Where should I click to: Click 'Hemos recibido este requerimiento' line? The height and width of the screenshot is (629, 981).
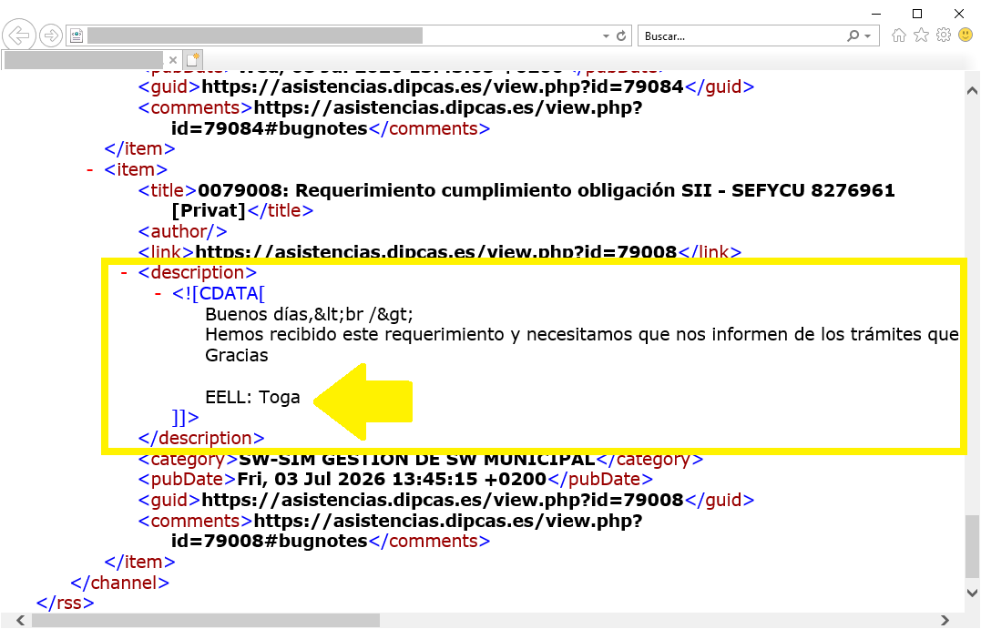point(582,334)
